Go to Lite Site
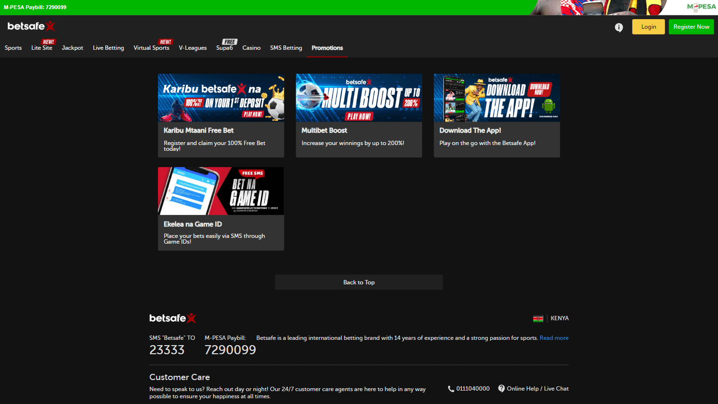 click(x=42, y=48)
